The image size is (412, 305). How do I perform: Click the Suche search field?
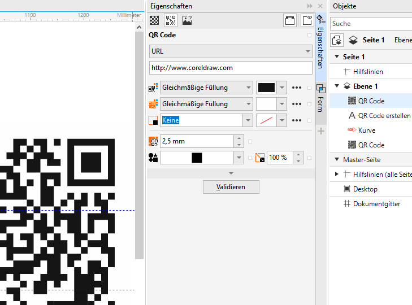(370, 24)
